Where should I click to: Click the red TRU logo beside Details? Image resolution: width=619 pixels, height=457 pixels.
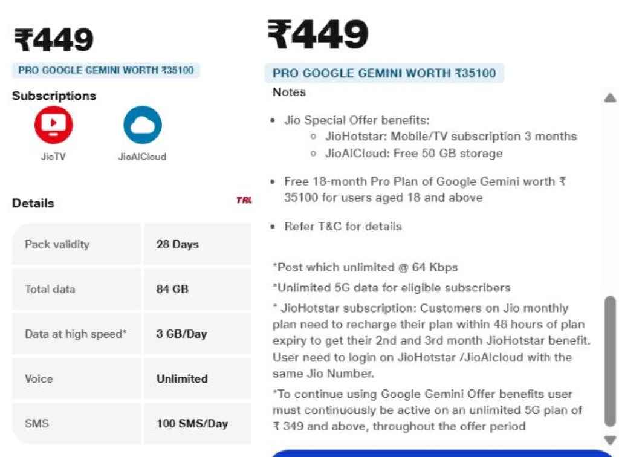point(244,200)
